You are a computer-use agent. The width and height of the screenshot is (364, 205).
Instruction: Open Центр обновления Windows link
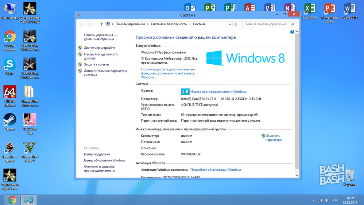pos(104,160)
